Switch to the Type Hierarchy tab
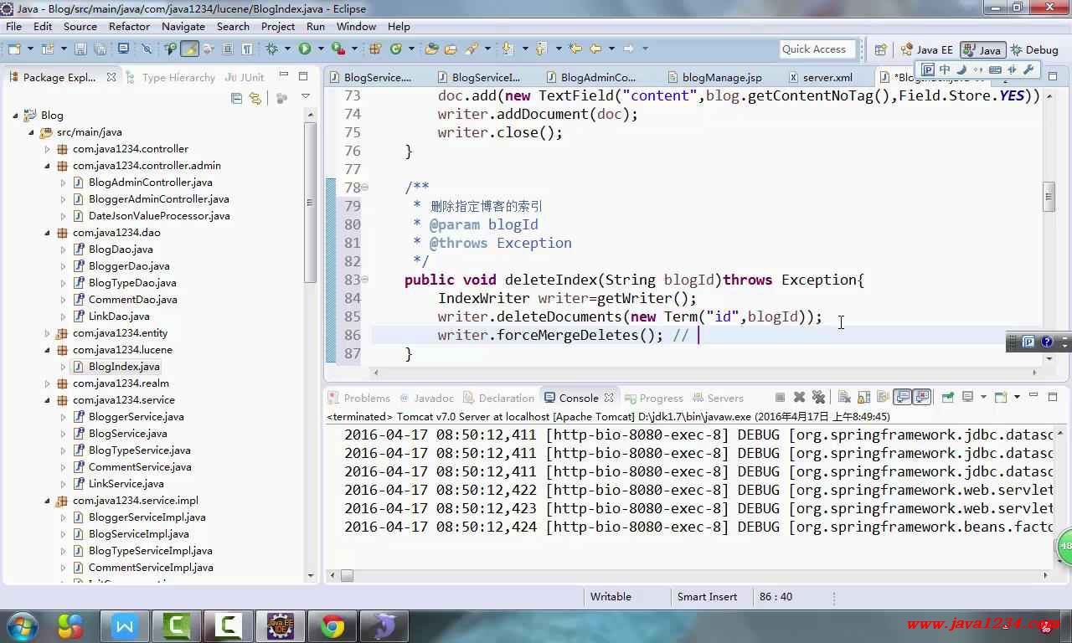Viewport: 1072px width, 643px height. (x=178, y=77)
